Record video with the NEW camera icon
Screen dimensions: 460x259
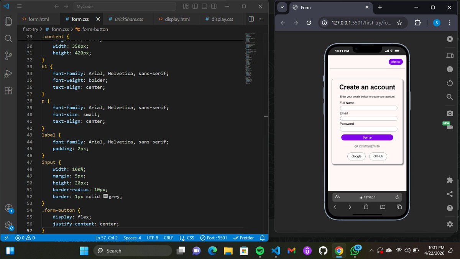click(x=447, y=125)
